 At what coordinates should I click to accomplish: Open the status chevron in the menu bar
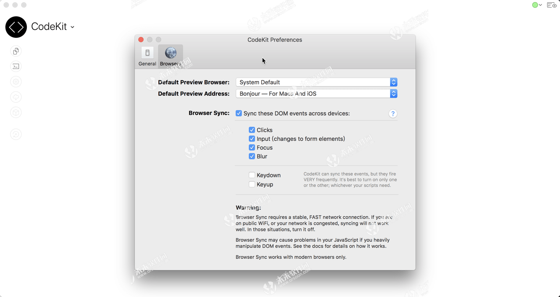click(x=540, y=4)
